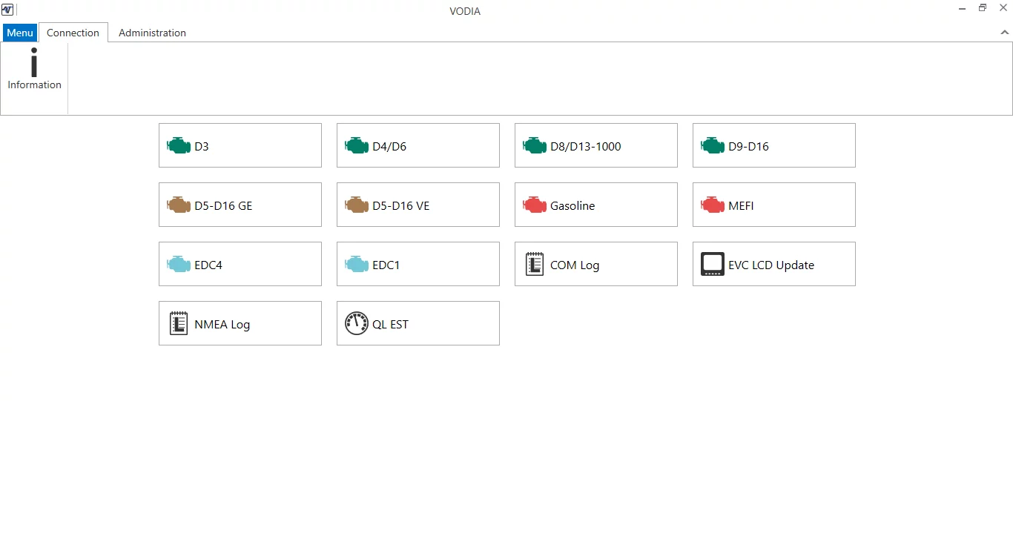Select the D5-D16 GE engine module
Screen dimensions: 1013x536
tap(240, 205)
